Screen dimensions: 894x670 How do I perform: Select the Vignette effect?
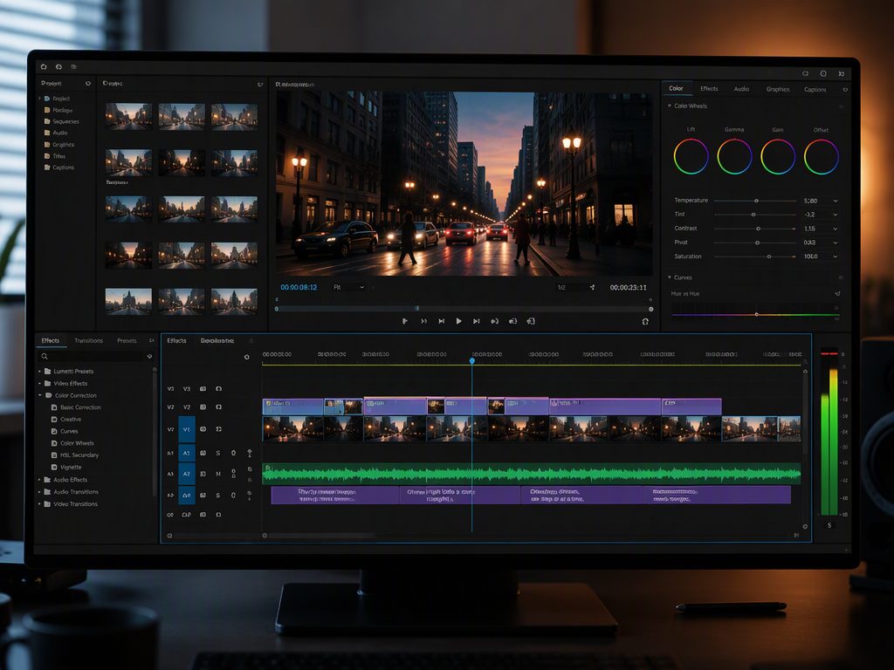pyautogui.click(x=66, y=468)
